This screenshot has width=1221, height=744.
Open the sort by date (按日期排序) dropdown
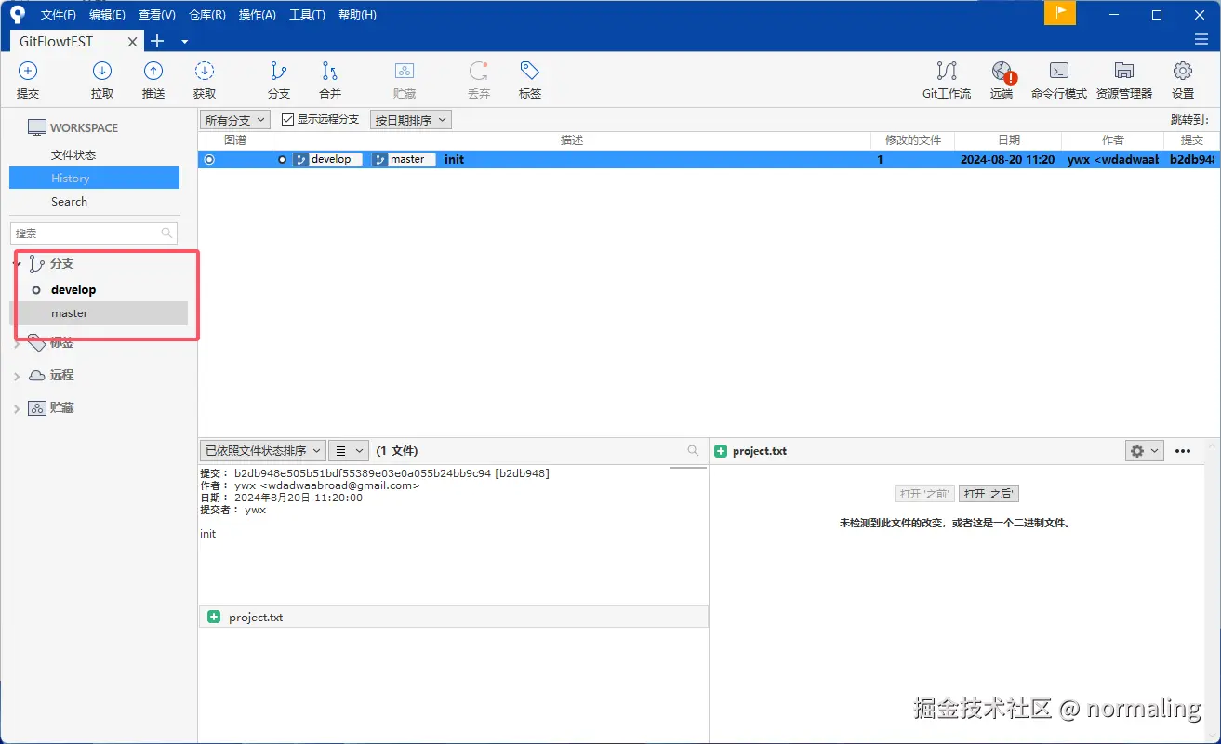point(410,120)
